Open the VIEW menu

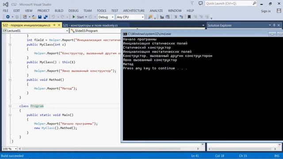tap(28, 11)
